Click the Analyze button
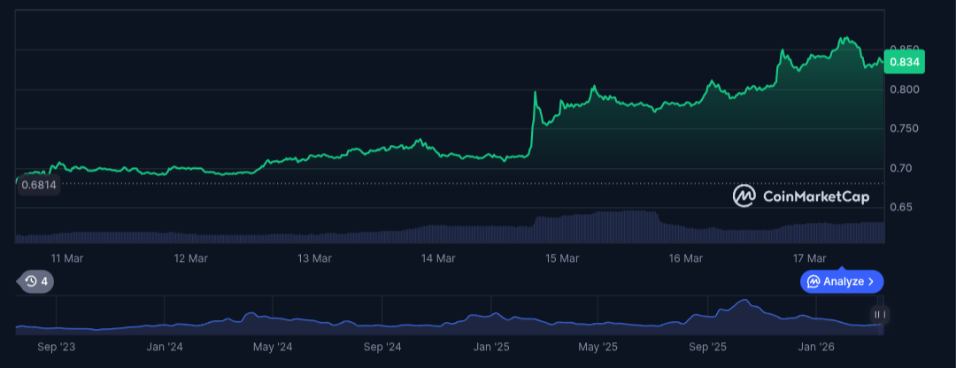Viewport: 956px width, 368px height. (x=842, y=281)
